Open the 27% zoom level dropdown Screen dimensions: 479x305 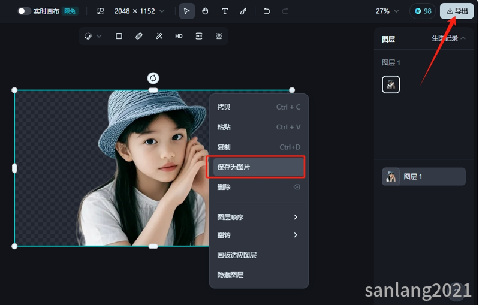(387, 11)
